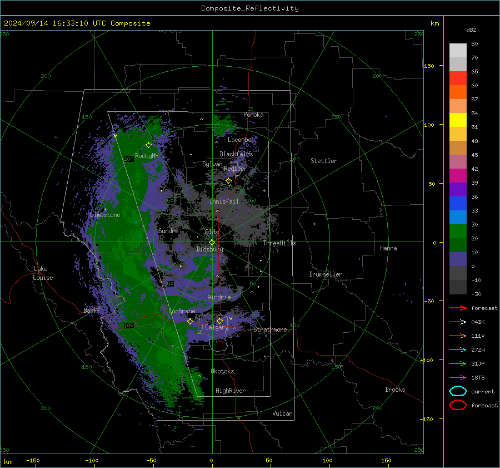Pick the orange swatch between 60 and 57 dBZ
Screen dimensions: 500x468
point(458,92)
